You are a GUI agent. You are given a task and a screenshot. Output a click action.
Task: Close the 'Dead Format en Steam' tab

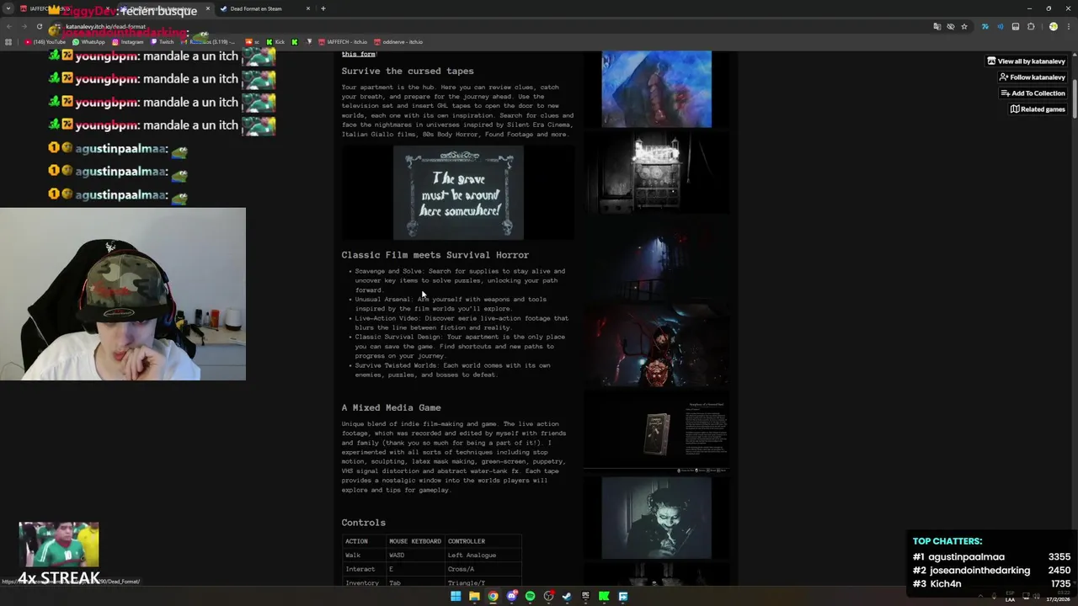[308, 8]
